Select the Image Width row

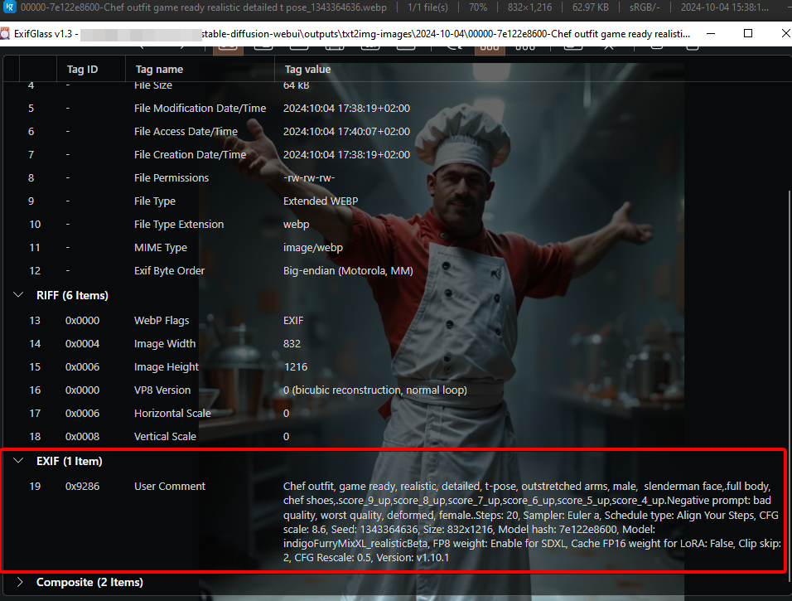point(395,344)
